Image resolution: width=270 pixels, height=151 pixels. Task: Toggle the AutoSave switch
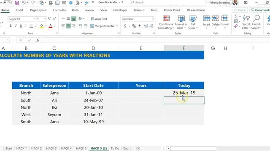coord(7,3)
